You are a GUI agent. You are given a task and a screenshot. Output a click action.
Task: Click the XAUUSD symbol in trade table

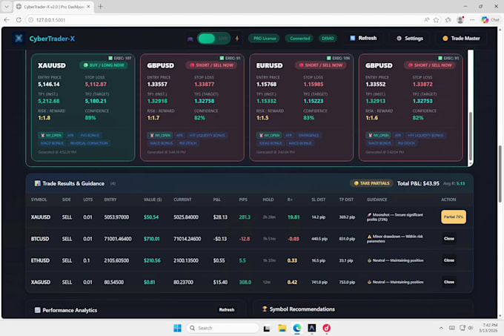tap(41, 217)
